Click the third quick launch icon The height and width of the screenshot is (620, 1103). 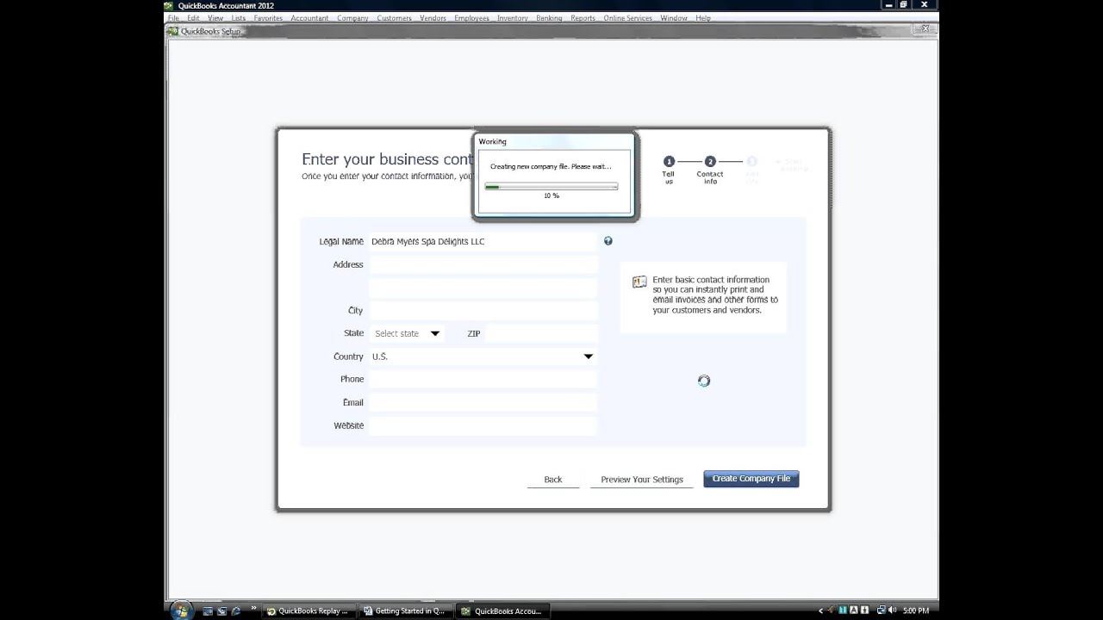(x=235, y=611)
